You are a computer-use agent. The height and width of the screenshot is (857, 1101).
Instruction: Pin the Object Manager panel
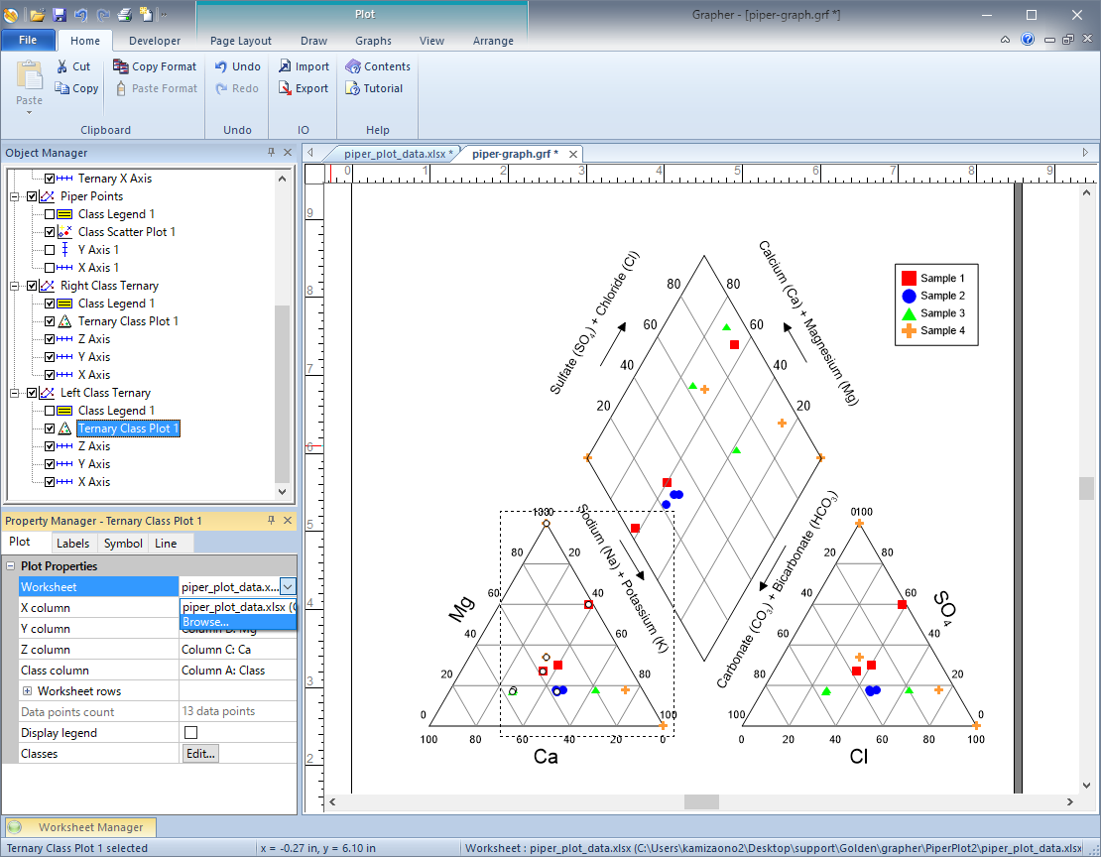[x=271, y=153]
